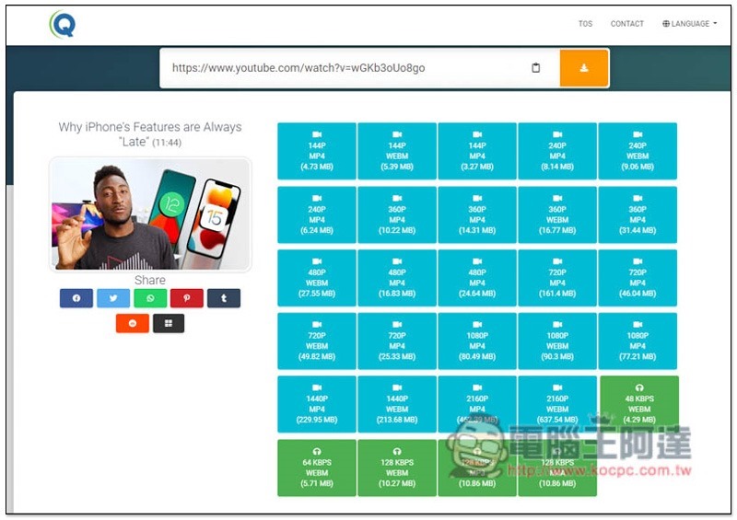Download 360P MP4 (10.22 MB)
737x520 pixels.
click(x=397, y=214)
